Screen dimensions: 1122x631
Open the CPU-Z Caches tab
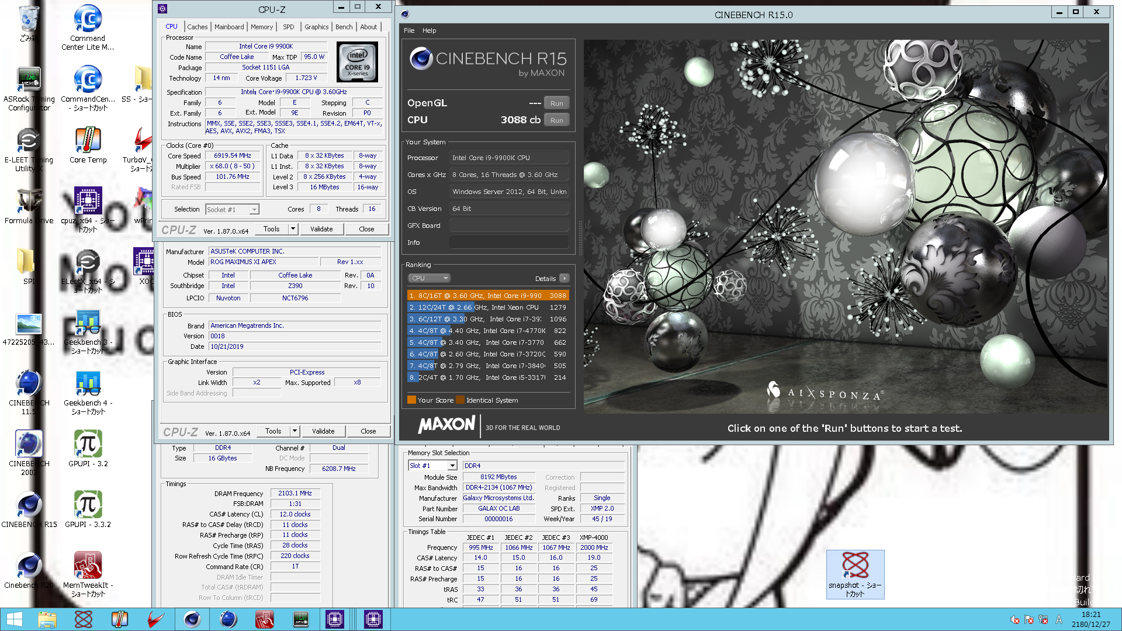197,27
